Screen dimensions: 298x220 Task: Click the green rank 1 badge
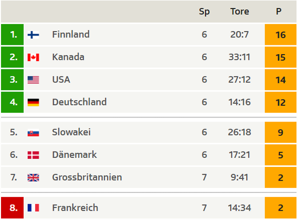pos(12,35)
